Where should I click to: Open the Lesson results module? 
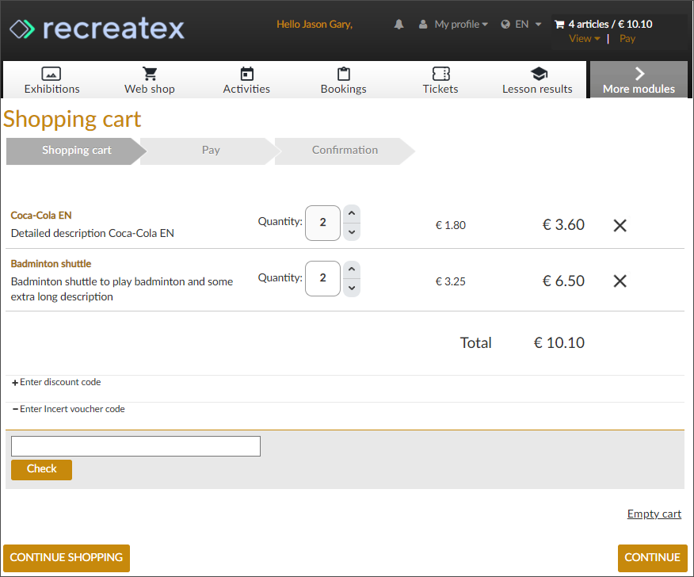pyautogui.click(x=537, y=78)
